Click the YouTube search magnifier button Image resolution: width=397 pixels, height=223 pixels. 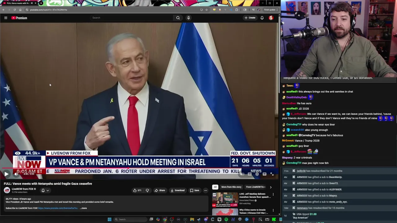point(178,18)
